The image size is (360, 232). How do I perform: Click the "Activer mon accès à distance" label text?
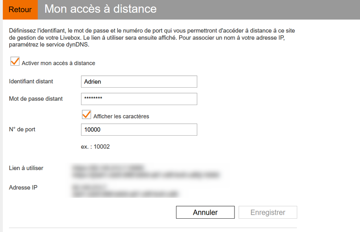pyautogui.click(x=58, y=63)
